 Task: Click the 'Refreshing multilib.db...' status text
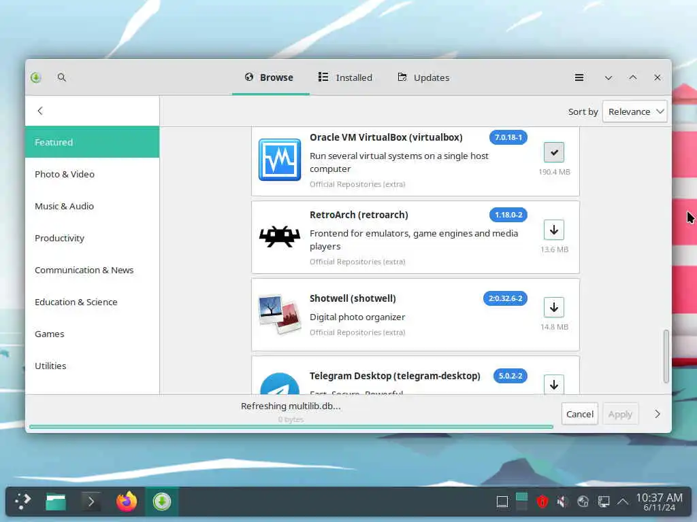pyautogui.click(x=291, y=406)
